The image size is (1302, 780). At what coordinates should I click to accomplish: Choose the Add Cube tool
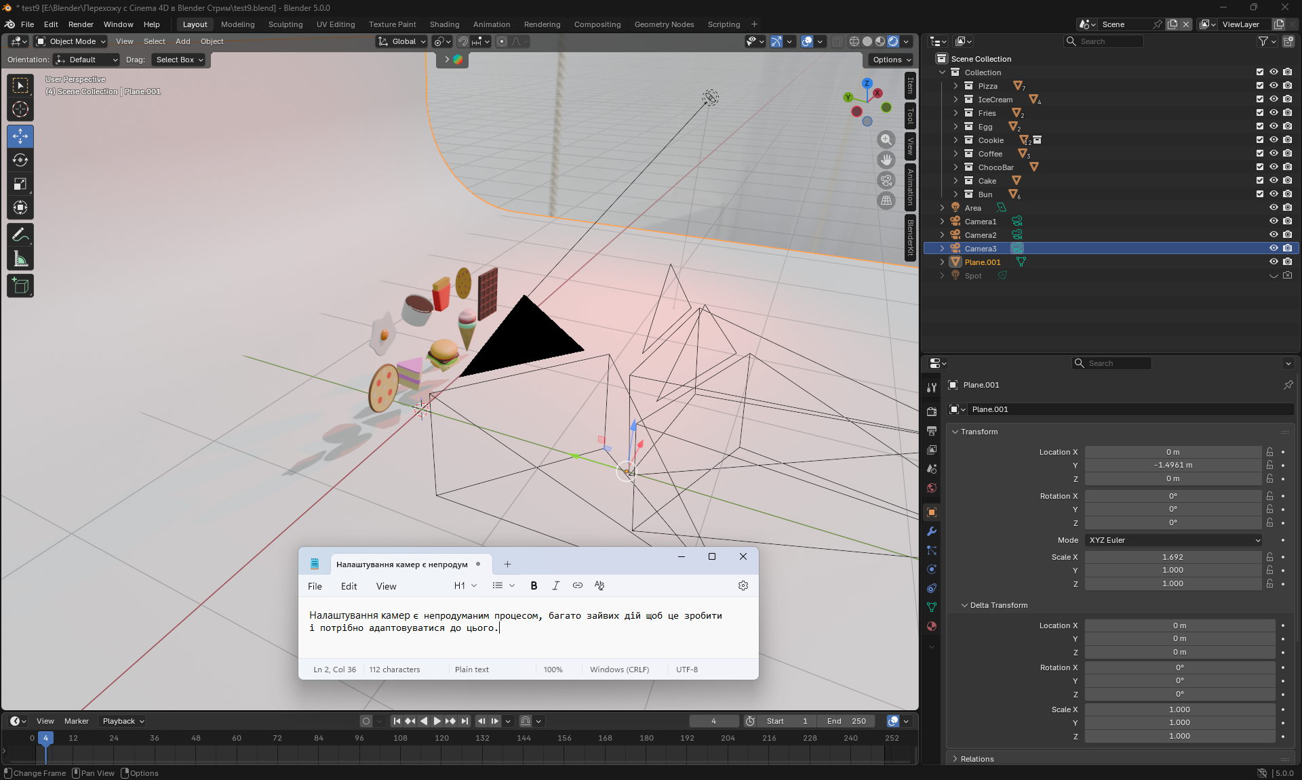20,286
